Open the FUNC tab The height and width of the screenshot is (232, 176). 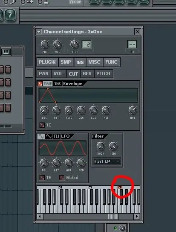click(x=112, y=62)
